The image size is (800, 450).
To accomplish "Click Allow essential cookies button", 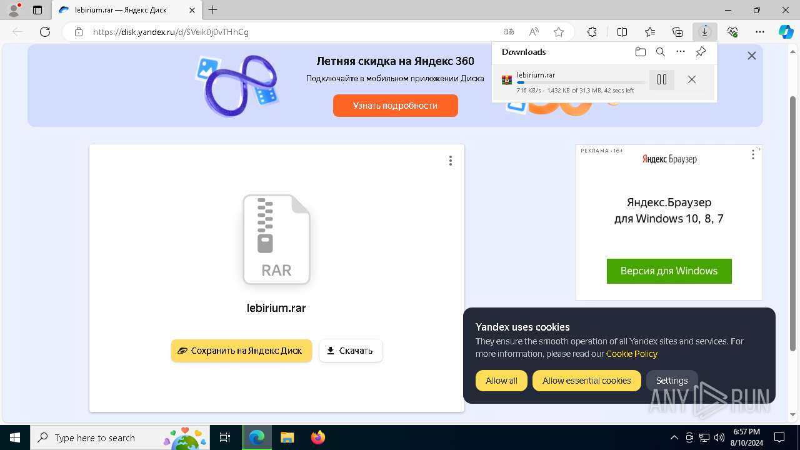I will click(x=587, y=381).
